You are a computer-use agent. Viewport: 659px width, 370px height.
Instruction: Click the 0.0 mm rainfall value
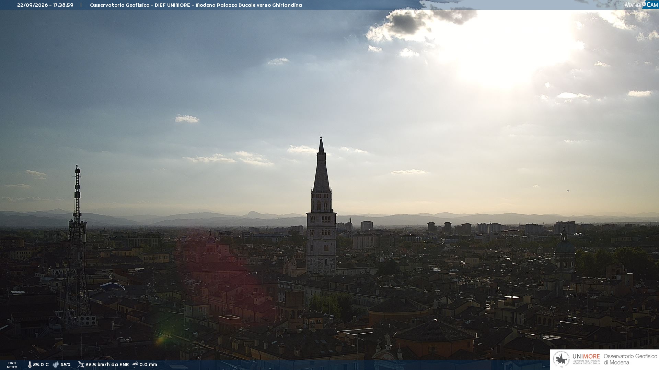point(148,365)
